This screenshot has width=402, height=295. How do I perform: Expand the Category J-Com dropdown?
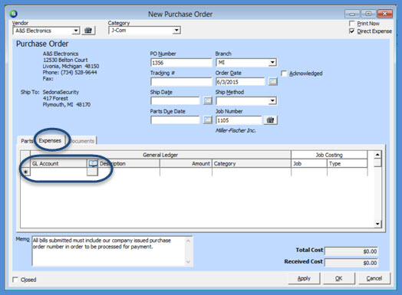176,30
